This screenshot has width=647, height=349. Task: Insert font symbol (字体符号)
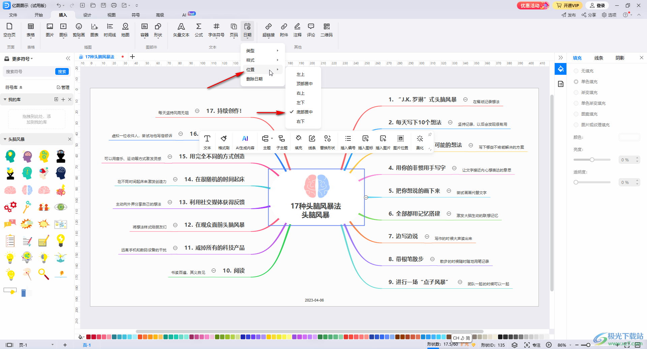tap(216, 30)
